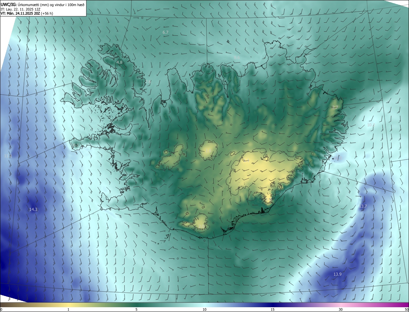Click the 4.8 value label on map

pos(120,63)
